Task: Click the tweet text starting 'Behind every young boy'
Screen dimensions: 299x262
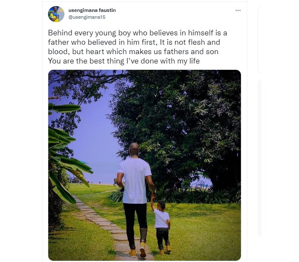Action: [138, 47]
